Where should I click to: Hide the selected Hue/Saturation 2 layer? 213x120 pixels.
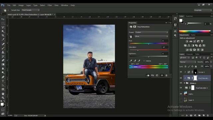tap(181, 78)
